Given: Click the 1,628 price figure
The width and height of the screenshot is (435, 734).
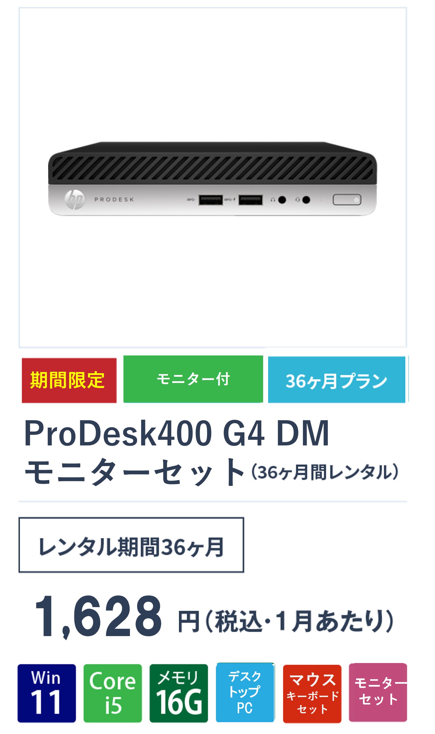Looking at the screenshot, I should click(98, 617).
